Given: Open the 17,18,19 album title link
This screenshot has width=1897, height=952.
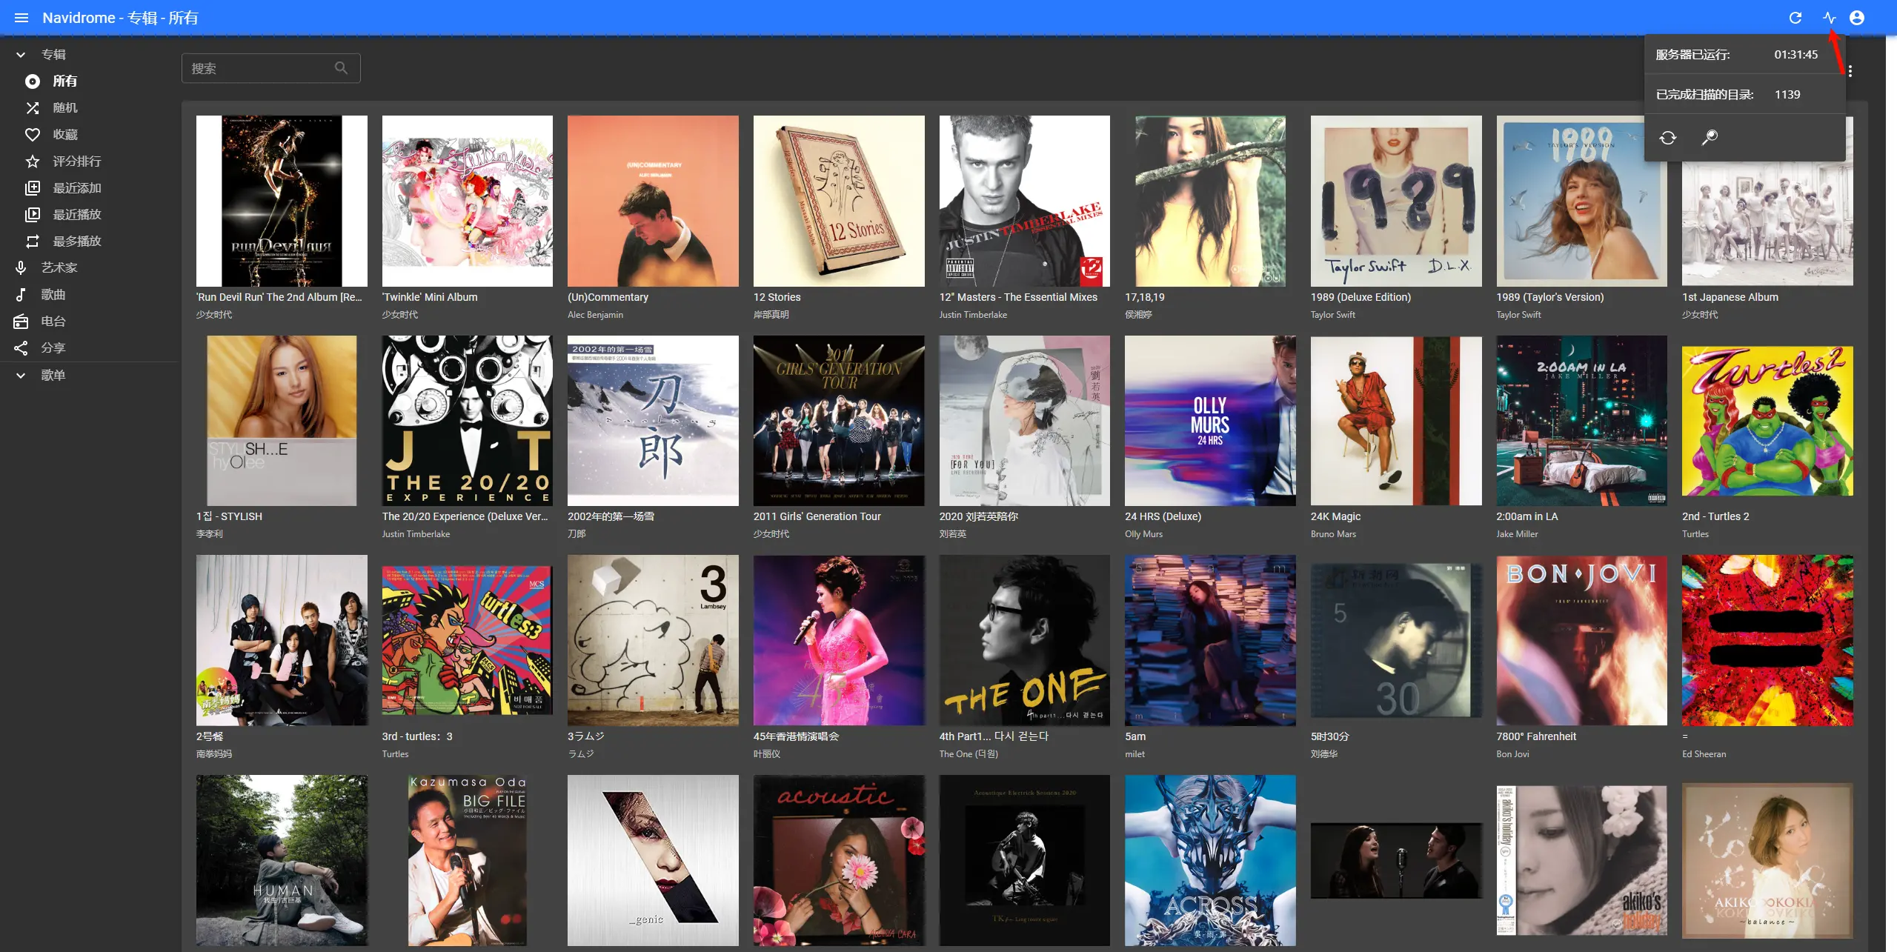Looking at the screenshot, I should tap(1144, 297).
